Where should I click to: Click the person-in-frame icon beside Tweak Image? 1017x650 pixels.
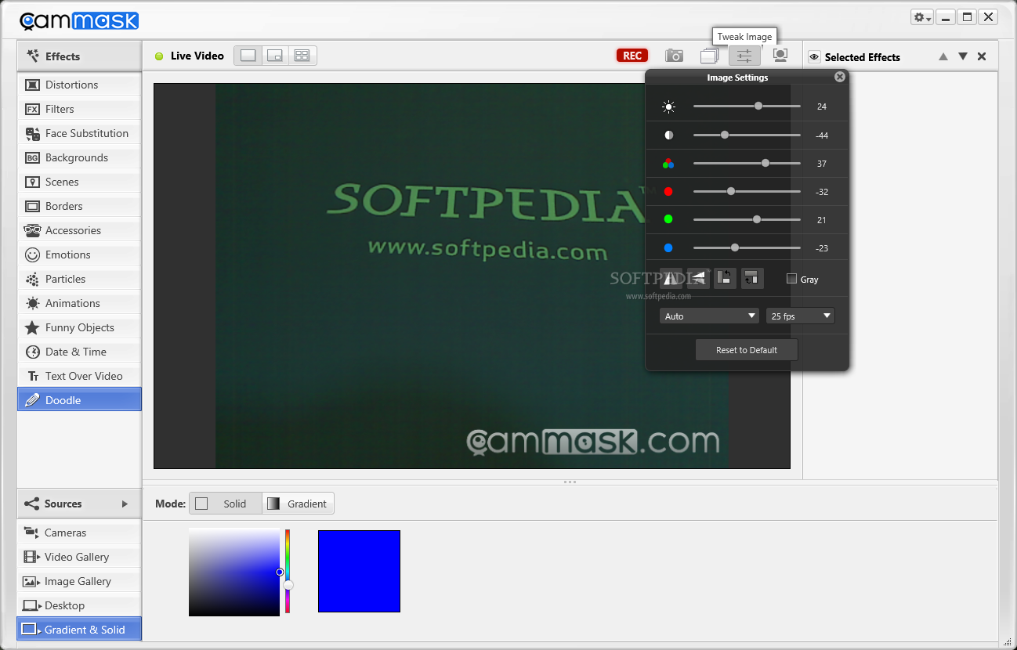pyautogui.click(x=780, y=55)
